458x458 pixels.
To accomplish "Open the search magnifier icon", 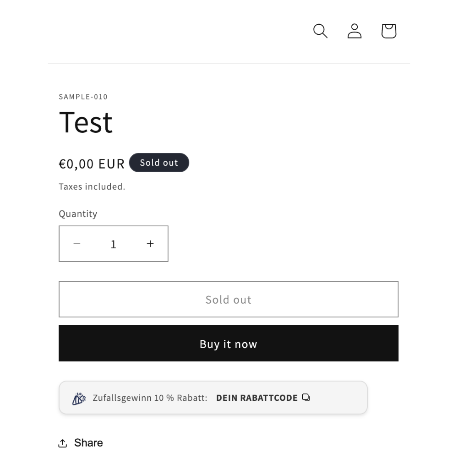I will tap(320, 31).
